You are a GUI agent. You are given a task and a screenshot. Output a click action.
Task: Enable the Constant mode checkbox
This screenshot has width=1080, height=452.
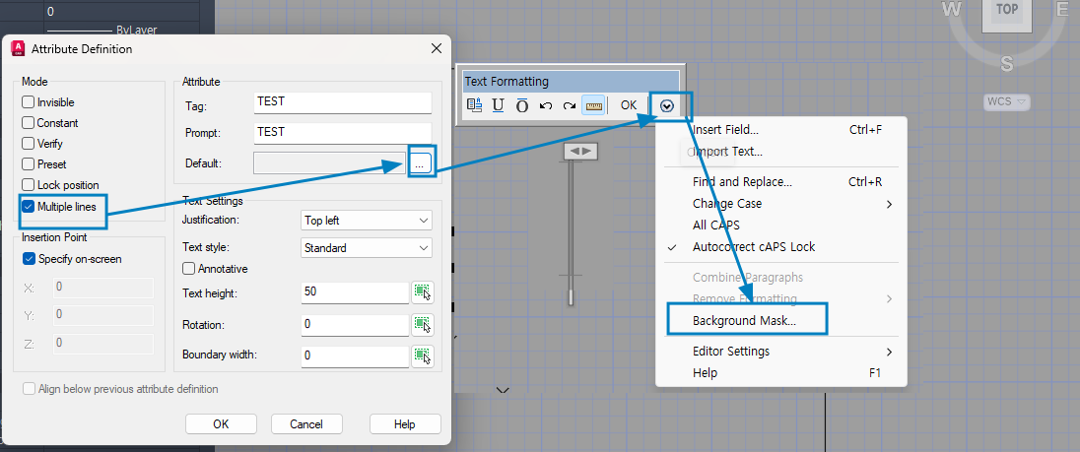click(29, 122)
